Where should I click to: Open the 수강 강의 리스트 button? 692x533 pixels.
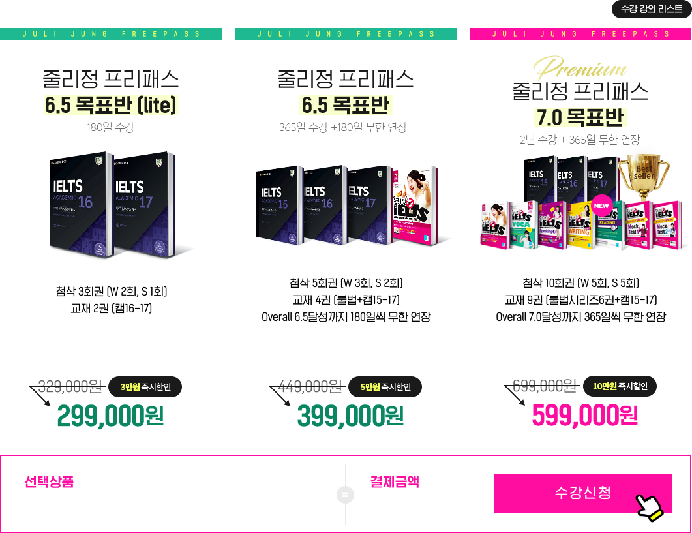[651, 9]
